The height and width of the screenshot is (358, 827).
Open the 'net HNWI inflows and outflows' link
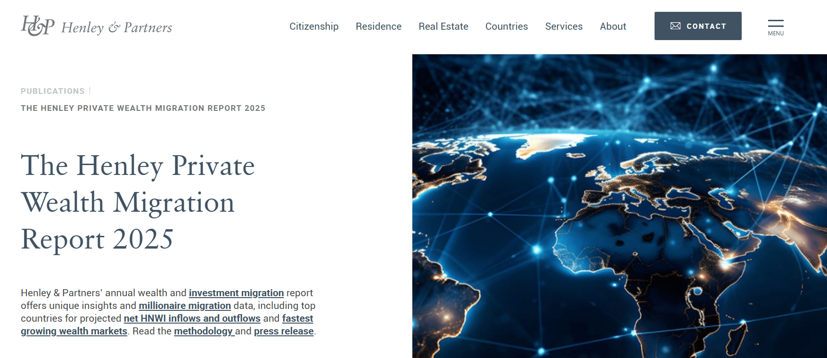pyautogui.click(x=192, y=318)
